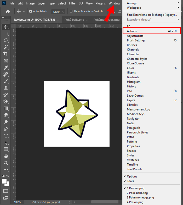Select the Zoom tool
Viewport: 183px width, 205px height.
[5, 163]
